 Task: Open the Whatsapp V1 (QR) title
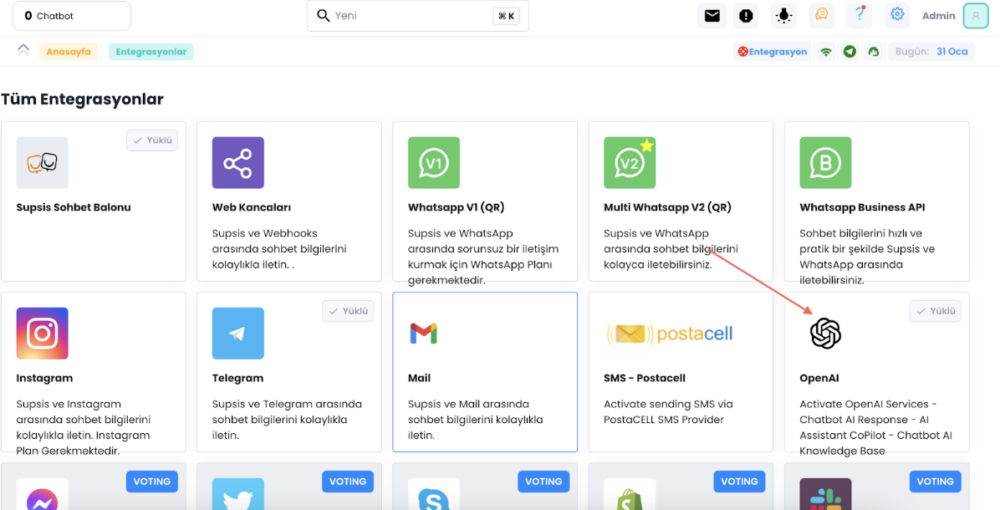coord(456,207)
